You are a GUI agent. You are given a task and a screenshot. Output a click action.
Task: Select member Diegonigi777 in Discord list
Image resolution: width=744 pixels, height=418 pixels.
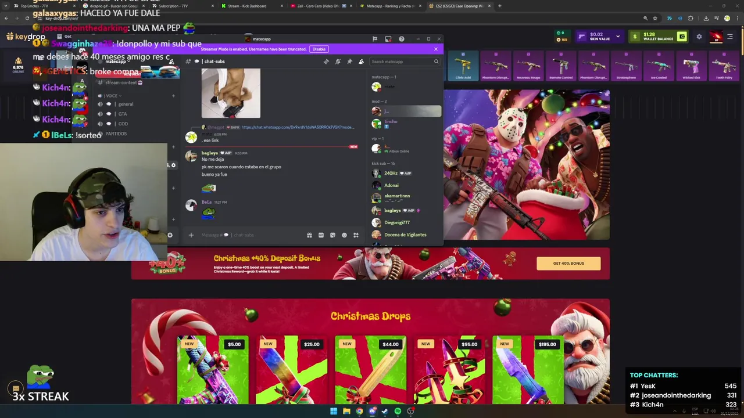tap(406, 222)
